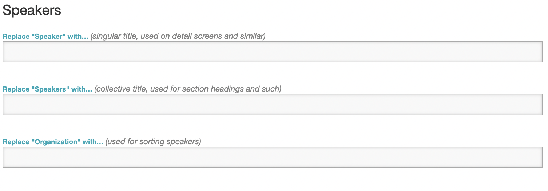Focus the collective speakers title text field

pyautogui.click(x=272, y=105)
